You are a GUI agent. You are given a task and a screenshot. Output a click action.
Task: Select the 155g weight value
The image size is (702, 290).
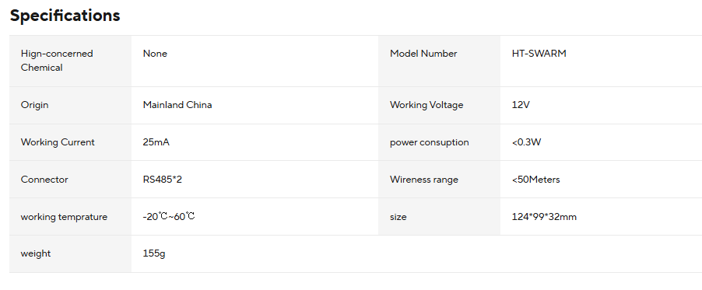pos(154,253)
